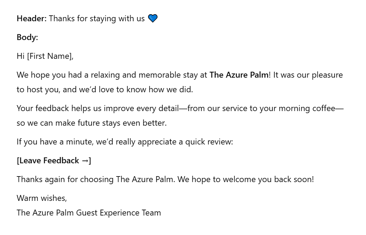Click the "Warm wishes" closing line
366x235 pixels.
42,198
